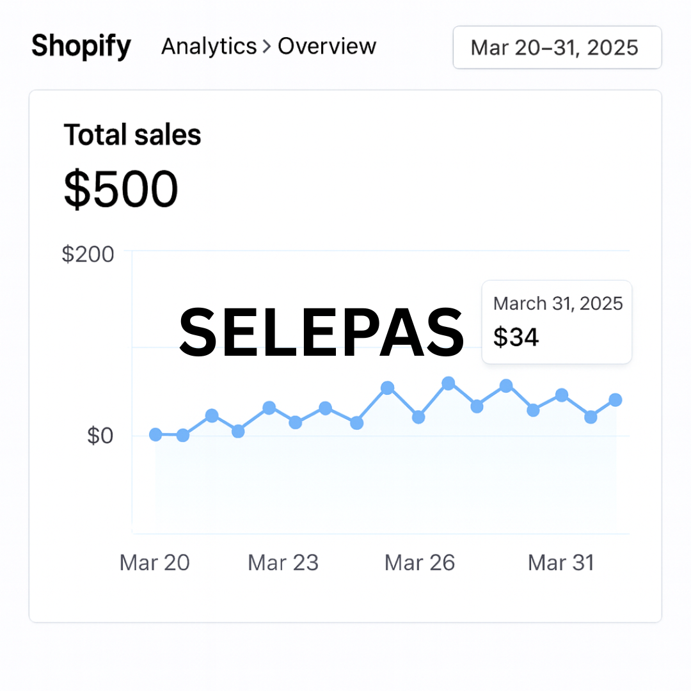
Task: Click the breadcrumb chevron after Analytics
Action: [x=267, y=46]
